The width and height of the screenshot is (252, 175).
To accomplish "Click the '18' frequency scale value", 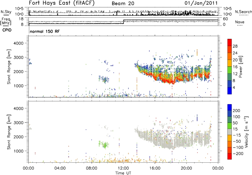I will [x=21, y=19].
